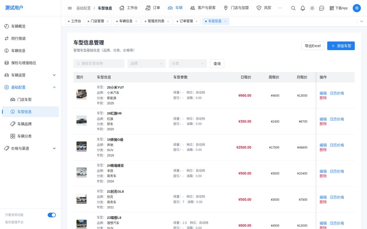
Task: Expand the 车辆运营 sidebar group
Action: coord(30,75)
